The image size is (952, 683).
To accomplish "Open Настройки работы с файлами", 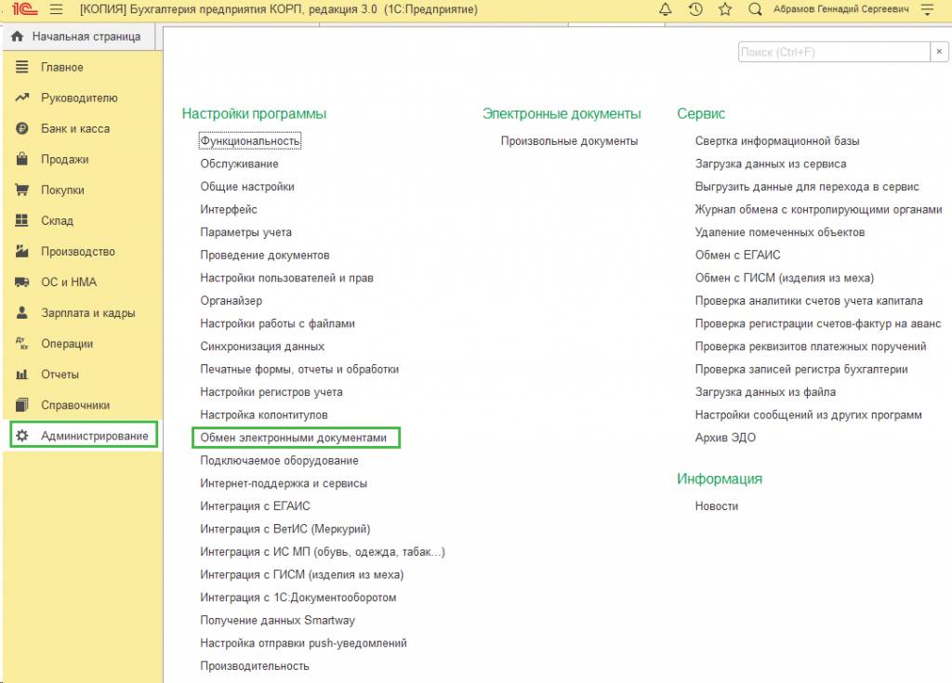I will pyautogui.click(x=277, y=323).
